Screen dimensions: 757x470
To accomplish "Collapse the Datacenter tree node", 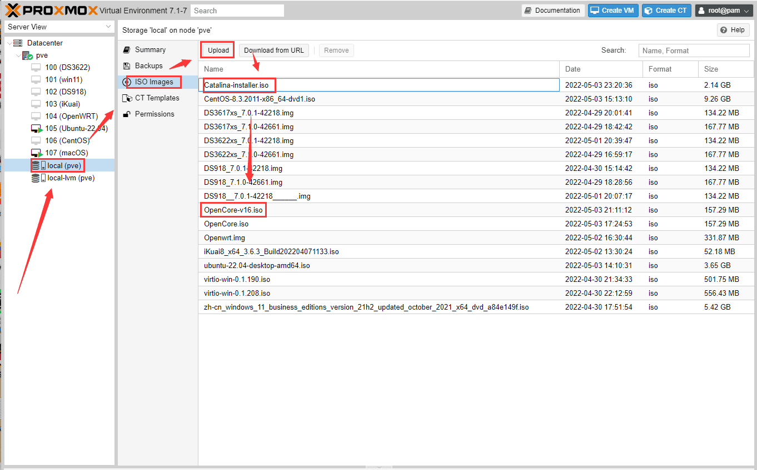I will 9,43.
